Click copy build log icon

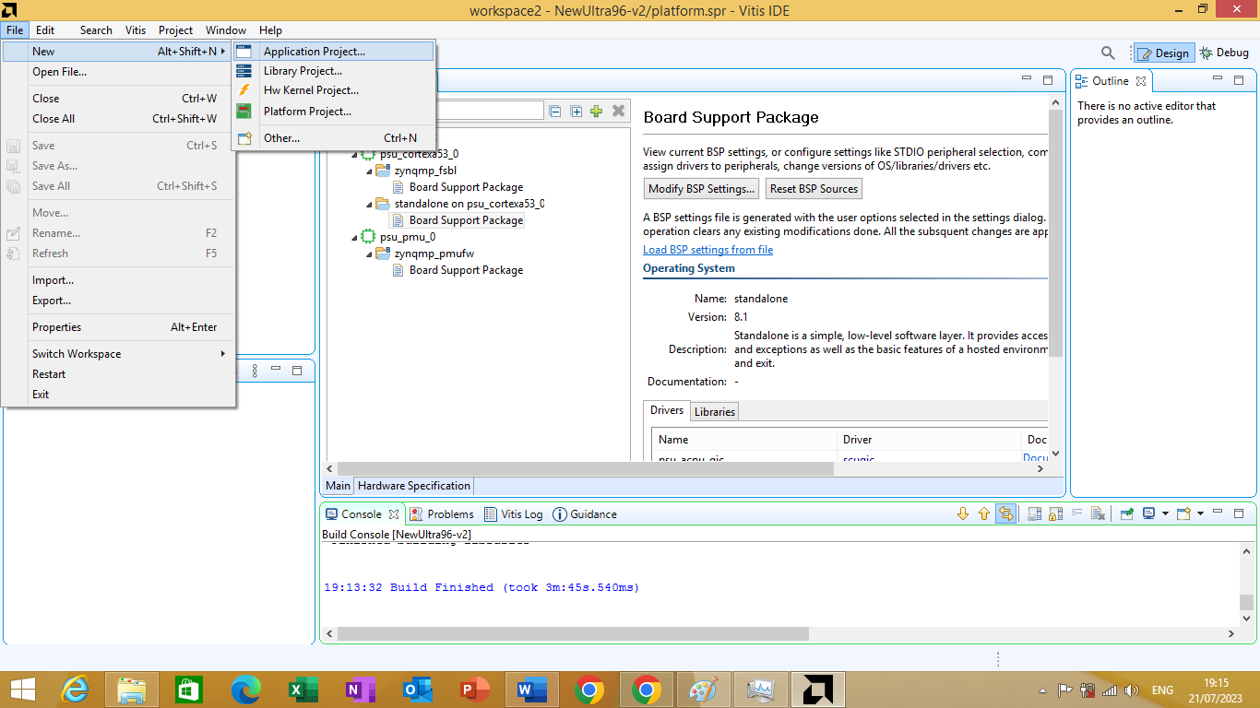point(1035,514)
